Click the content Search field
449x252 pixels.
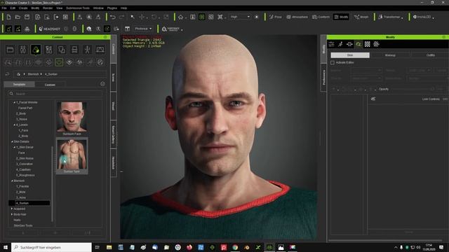(55, 94)
